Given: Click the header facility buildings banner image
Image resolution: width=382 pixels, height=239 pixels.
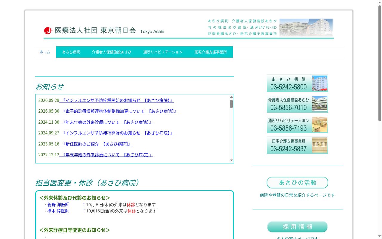Looking at the screenshot, I should pyautogui.click(x=306, y=27).
